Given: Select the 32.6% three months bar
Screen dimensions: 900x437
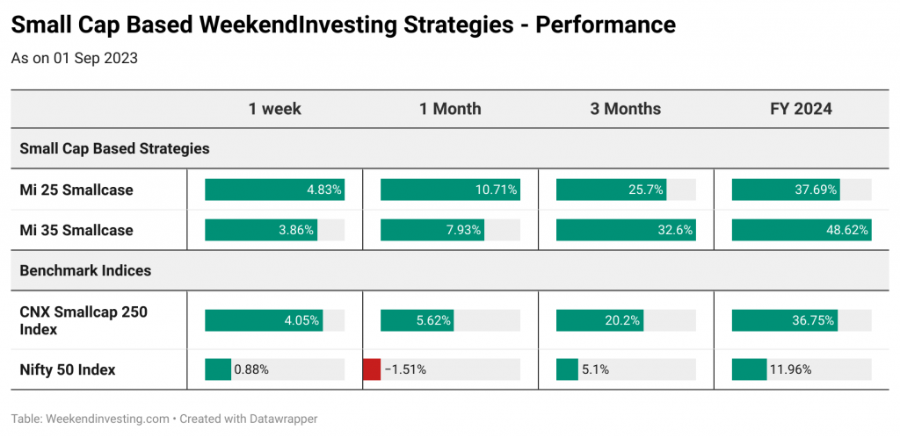Looking at the screenshot, I should pyautogui.click(x=626, y=230).
